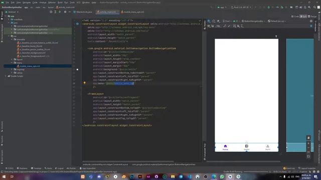Image resolution: width=321 pixels, height=180 pixels.
Task: Switch to mobile_menu_opt.xml editor tab
Action: (x=132, y=12)
